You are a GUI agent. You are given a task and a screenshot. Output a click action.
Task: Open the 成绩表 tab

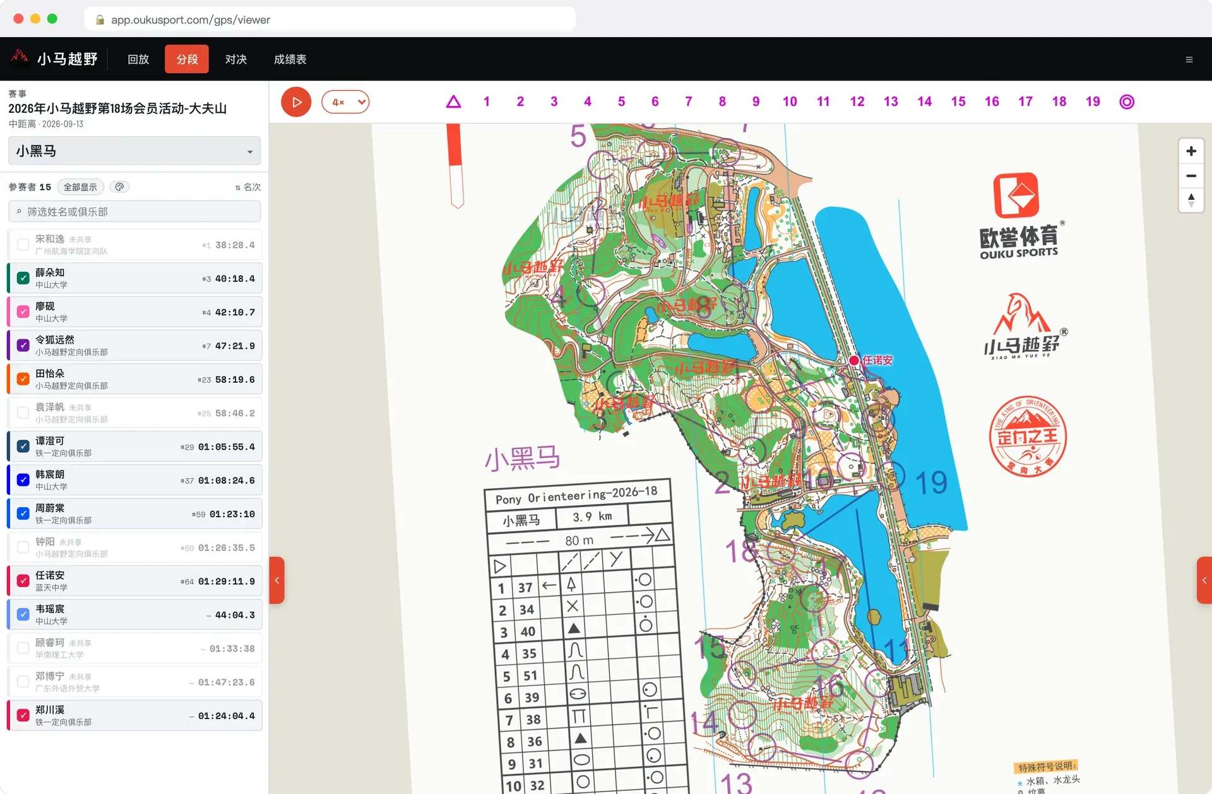coord(290,59)
